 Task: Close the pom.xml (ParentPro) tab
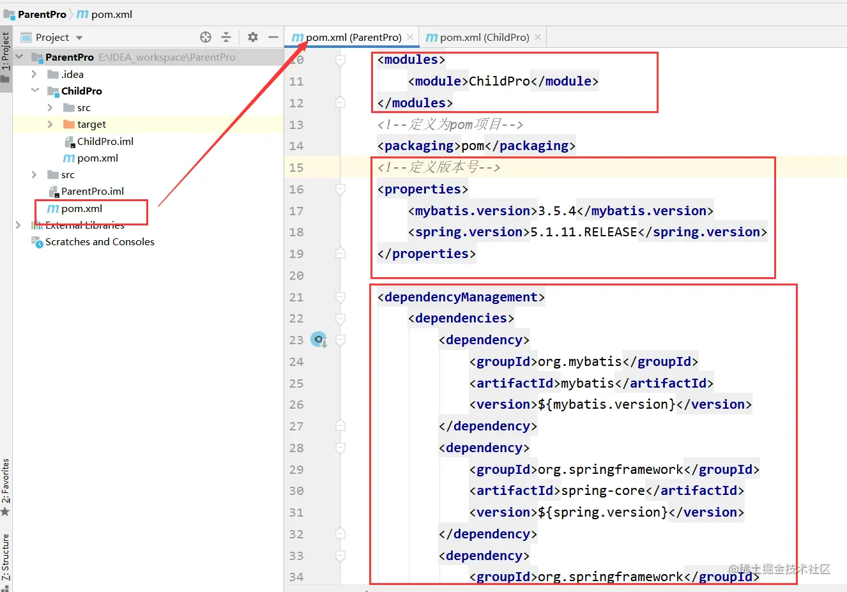click(x=410, y=37)
